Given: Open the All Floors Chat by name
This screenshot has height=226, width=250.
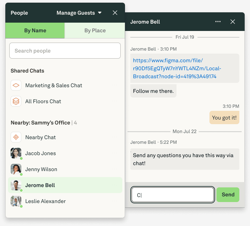Looking at the screenshot, I should pyautogui.click(x=43, y=101).
